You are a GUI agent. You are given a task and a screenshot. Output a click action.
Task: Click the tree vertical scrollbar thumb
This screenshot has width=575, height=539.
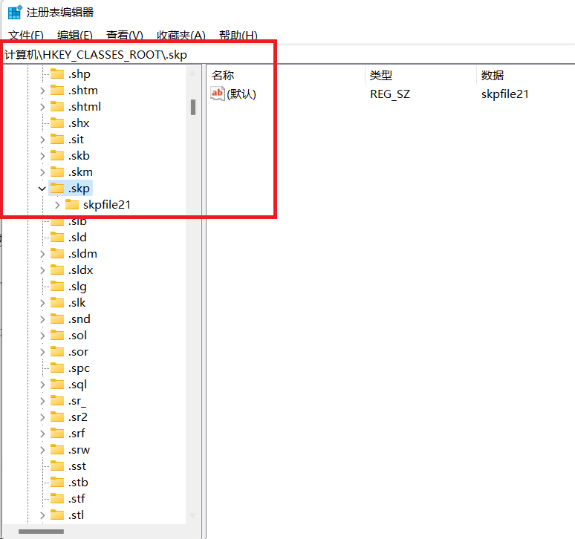pos(193,107)
